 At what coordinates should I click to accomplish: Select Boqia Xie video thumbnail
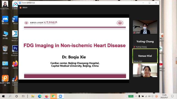[145, 70]
